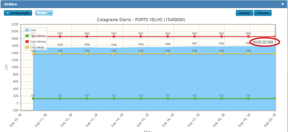Expand the arrow beside the Séries button
This screenshot has width=288, height=132.
(50, 13)
